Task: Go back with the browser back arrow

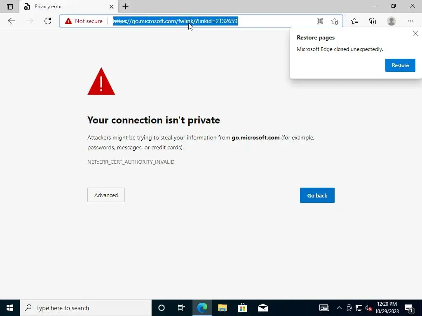Action: click(x=11, y=21)
